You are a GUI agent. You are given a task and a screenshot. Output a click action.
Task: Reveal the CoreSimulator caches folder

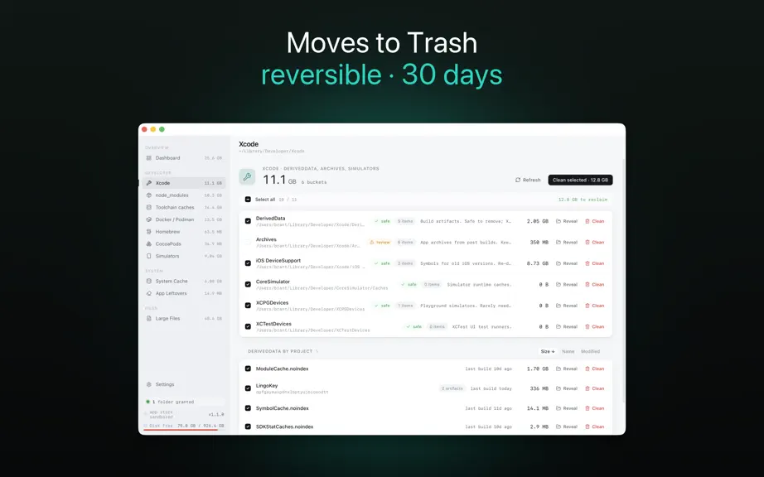pos(567,285)
